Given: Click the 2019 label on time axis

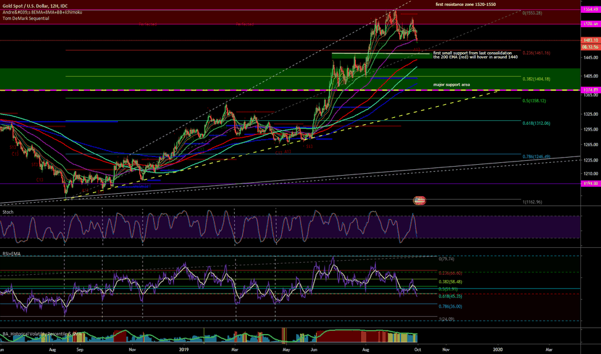Looking at the screenshot, I should 184,349.
